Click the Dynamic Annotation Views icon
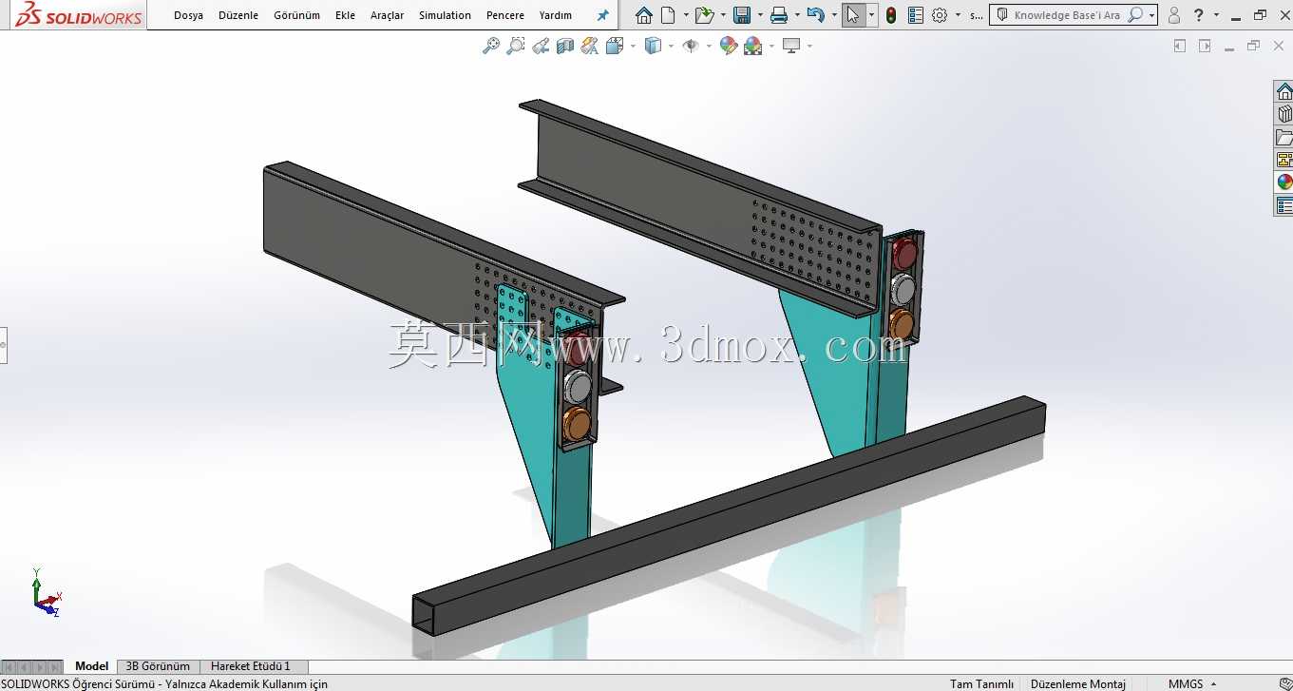Image resolution: width=1293 pixels, height=691 pixels. point(589,46)
